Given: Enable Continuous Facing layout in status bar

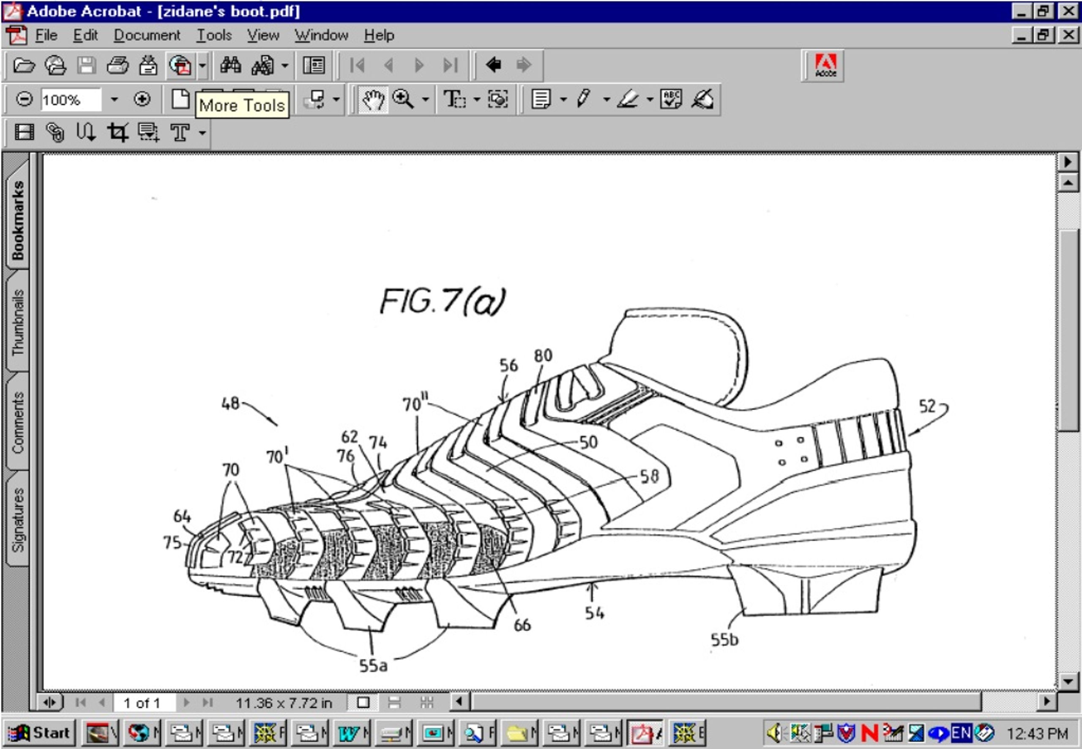Looking at the screenshot, I should tap(426, 703).
